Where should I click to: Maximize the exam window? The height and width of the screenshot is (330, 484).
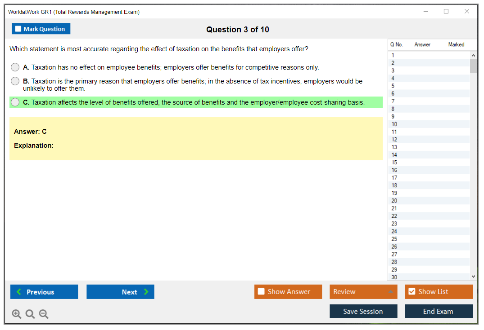pyautogui.click(x=446, y=12)
